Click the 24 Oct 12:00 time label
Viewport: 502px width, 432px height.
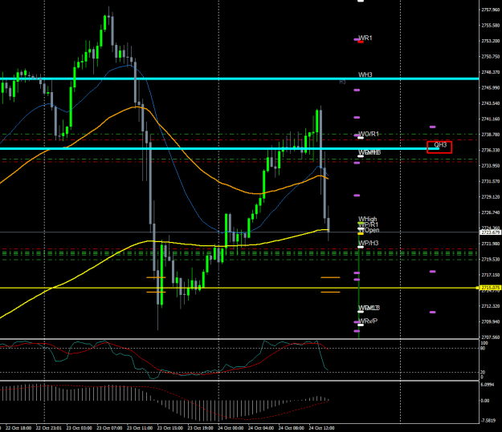tap(321, 428)
